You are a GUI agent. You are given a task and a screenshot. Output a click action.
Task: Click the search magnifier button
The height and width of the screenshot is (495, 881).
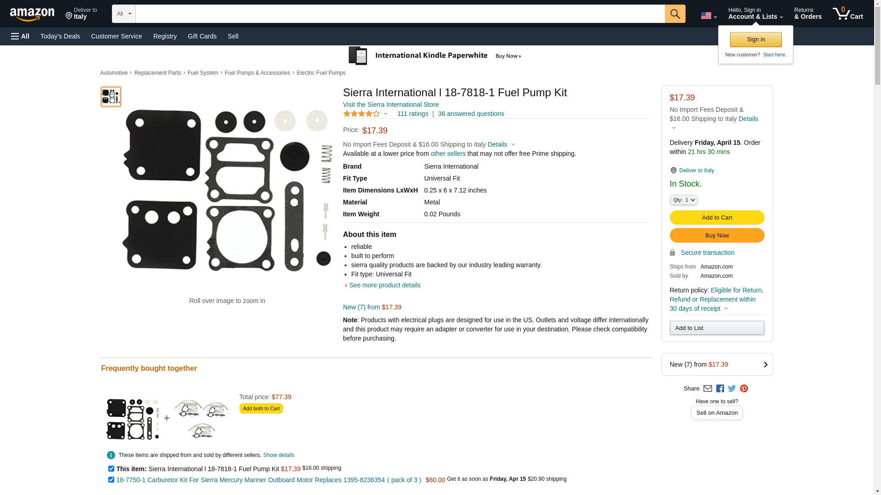675,14
